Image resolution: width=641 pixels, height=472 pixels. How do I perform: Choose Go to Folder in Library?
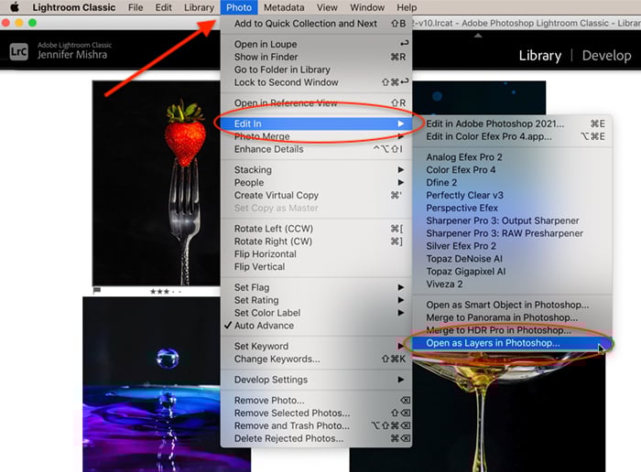click(x=316, y=70)
